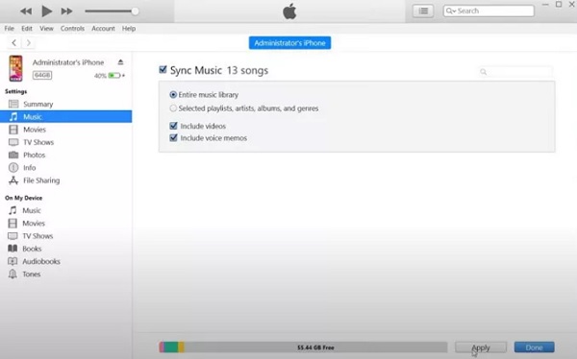Open the Edit menu
The image size is (577, 359).
tap(27, 28)
